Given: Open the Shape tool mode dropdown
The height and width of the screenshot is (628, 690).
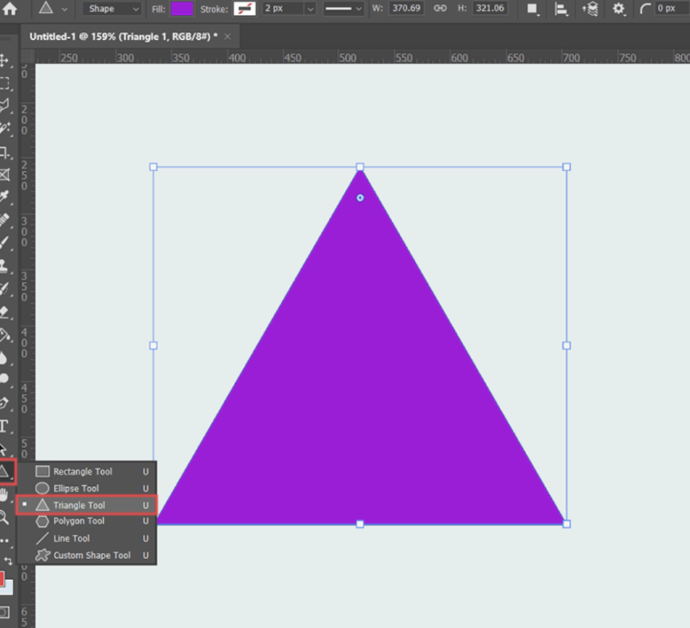Looking at the screenshot, I should (112, 9).
